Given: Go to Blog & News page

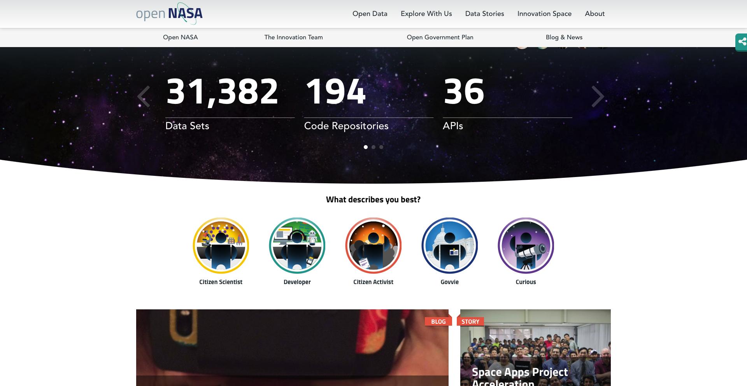Looking at the screenshot, I should [564, 37].
